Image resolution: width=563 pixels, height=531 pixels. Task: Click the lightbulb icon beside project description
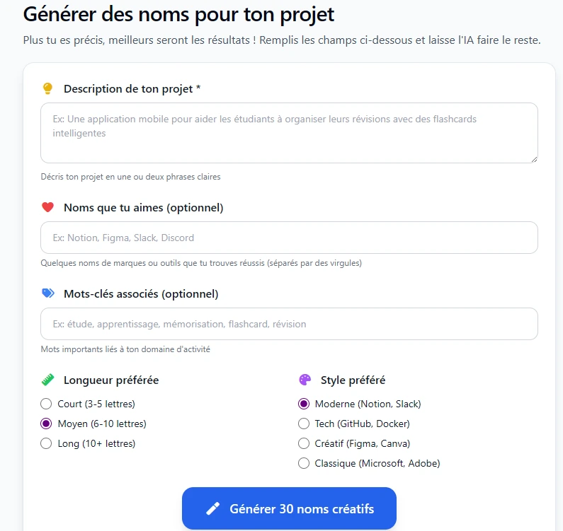tap(47, 88)
